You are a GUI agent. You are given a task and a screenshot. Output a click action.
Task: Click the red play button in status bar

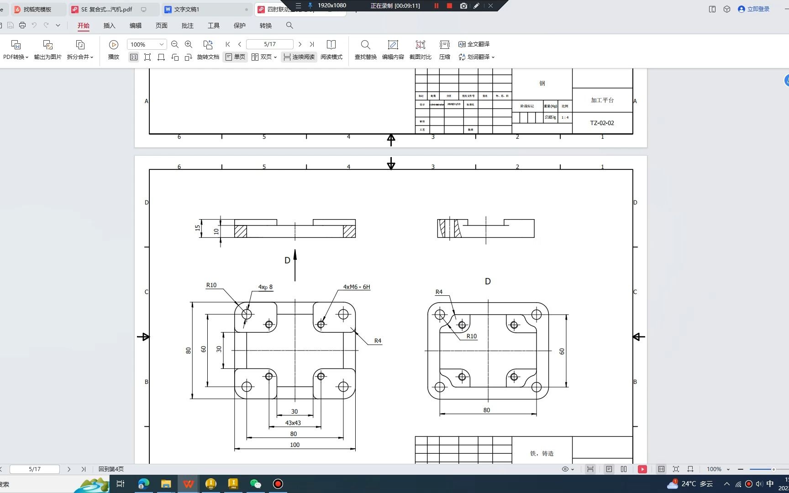[642, 469]
